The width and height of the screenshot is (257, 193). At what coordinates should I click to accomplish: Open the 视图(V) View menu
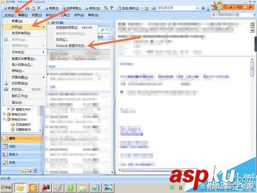point(36,15)
